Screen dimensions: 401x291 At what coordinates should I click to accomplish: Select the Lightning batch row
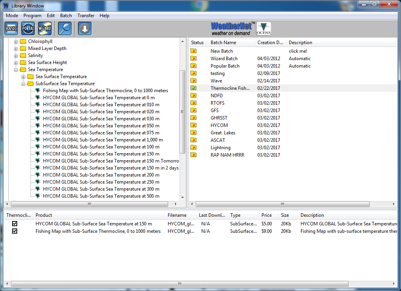pos(220,148)
